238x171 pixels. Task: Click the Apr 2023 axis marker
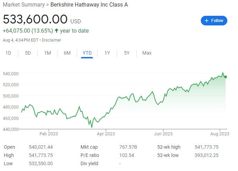coord(106,134)
